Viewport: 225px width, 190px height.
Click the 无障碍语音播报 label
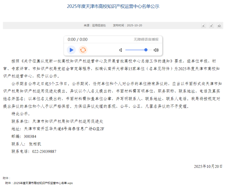pyautogui.click(x=146, y=39)
